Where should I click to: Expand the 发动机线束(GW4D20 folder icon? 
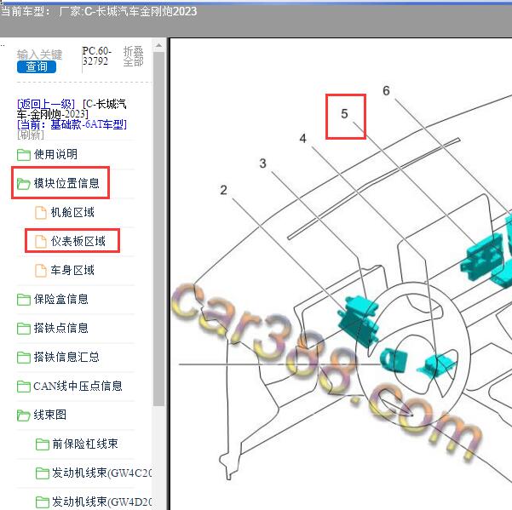coord(42,502)
